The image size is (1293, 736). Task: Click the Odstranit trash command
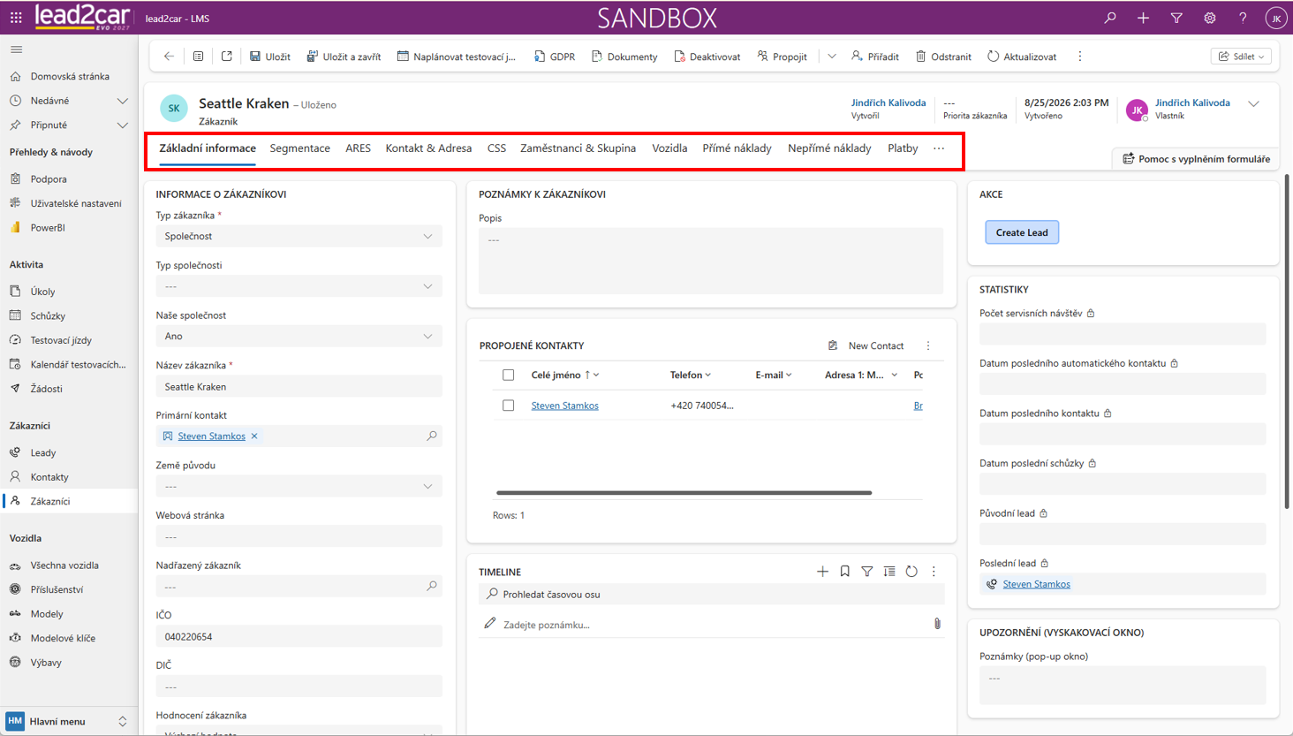(x=943, y=57)
